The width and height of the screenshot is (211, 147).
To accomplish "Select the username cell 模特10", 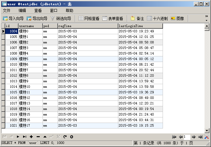I will [x=30, y=87].
